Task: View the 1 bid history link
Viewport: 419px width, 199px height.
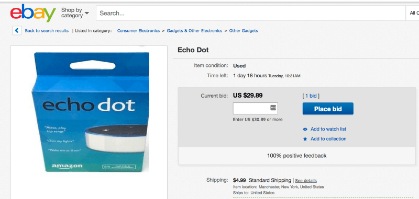Action: pyautogui.click(x=311, y=96)
